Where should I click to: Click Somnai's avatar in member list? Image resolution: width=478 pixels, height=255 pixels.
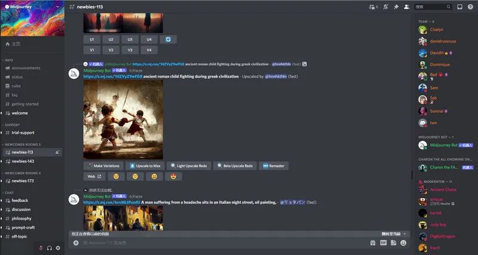[x=422, y=111]
